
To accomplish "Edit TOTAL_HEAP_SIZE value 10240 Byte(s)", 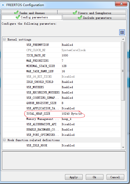I will (72, 114).
